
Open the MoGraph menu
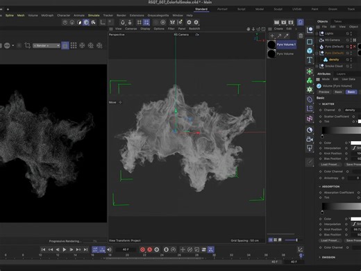coord(47,15)
